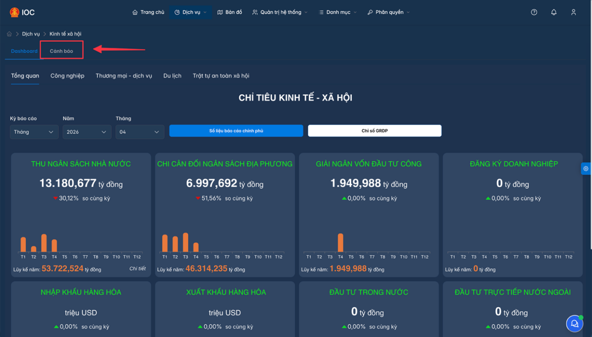
Task: Expand the Kỳ báo cáo Tháng dropdown
Action: pyautogui.click(x=34, y=132)
